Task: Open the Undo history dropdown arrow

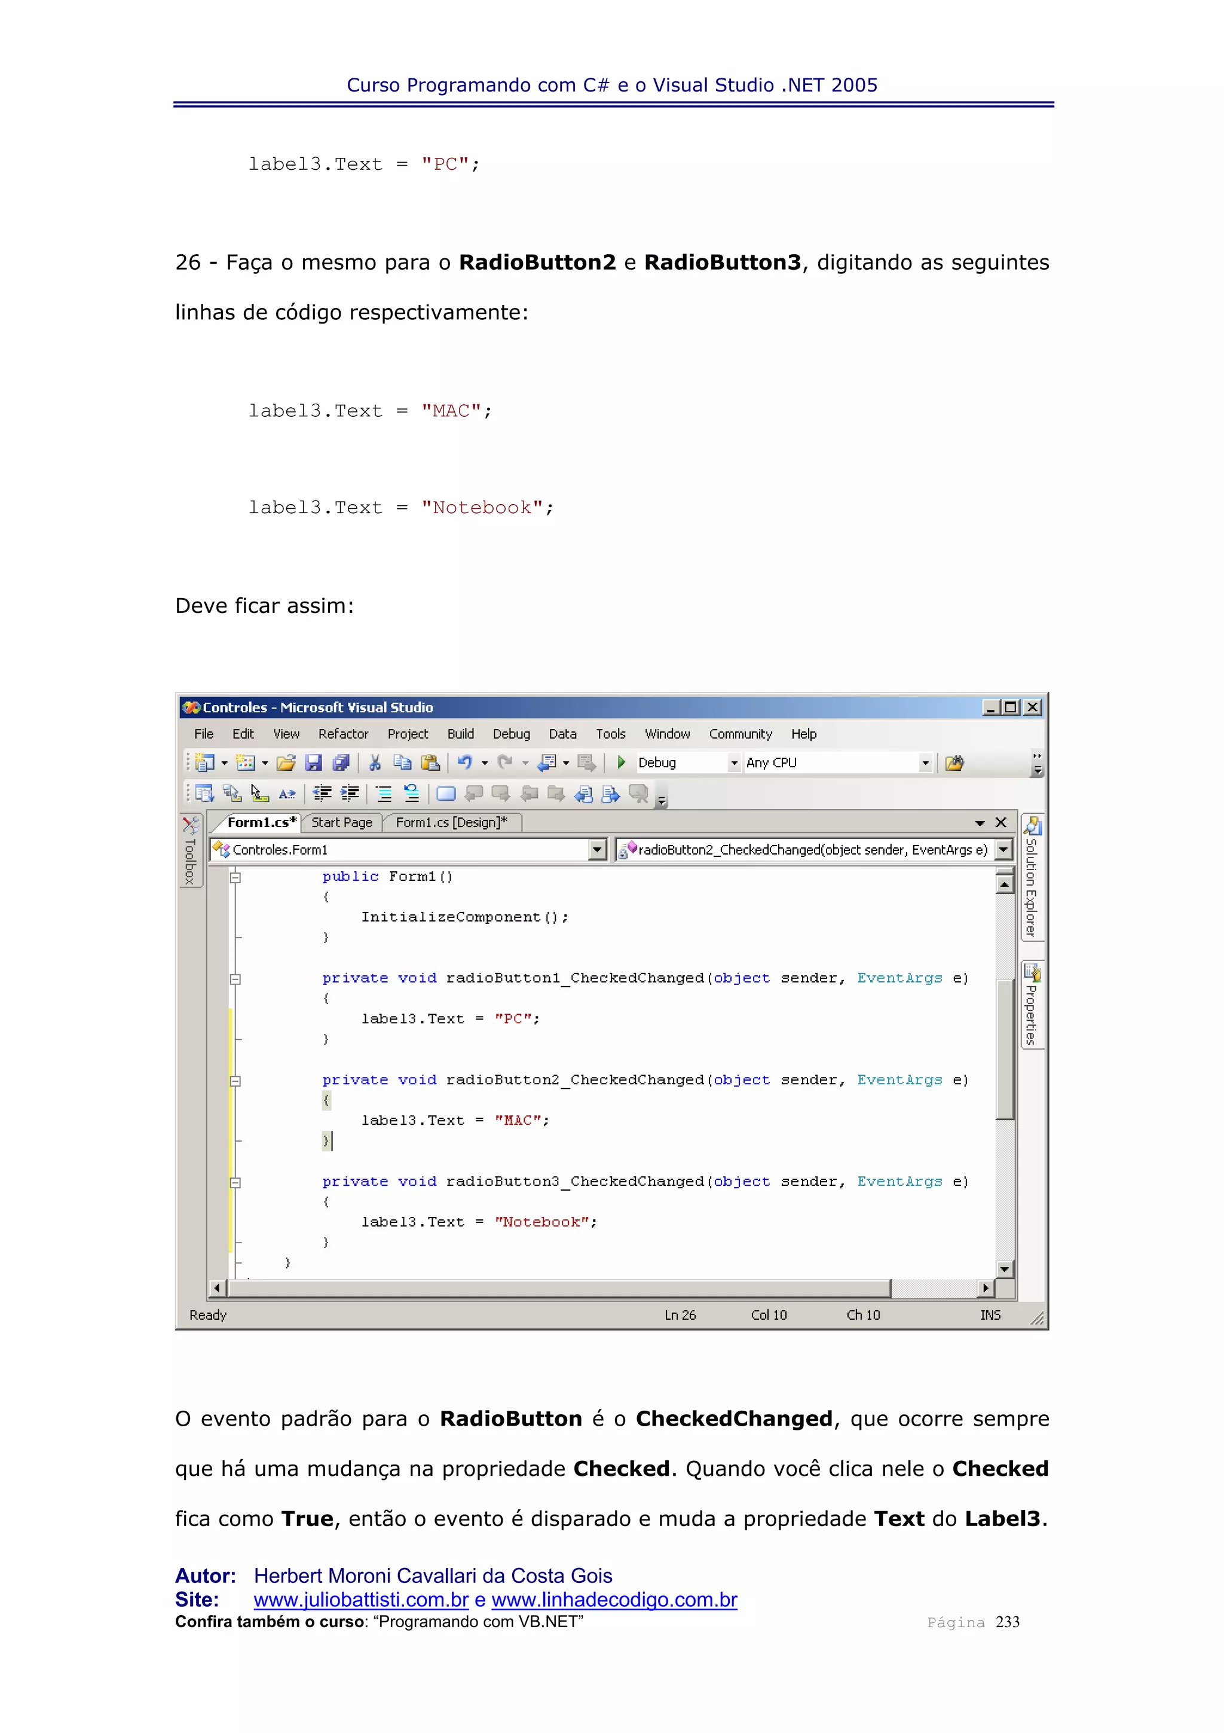Action: tap(484, 763)
